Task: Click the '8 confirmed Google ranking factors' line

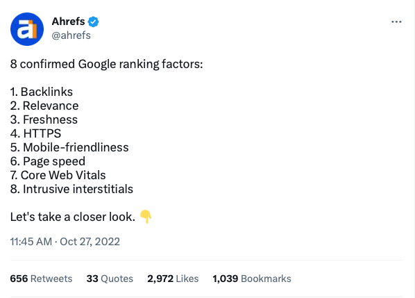Action: pos(106,64)
